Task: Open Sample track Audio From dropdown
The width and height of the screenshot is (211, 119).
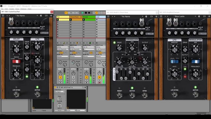Action: (x=89, y=47)
